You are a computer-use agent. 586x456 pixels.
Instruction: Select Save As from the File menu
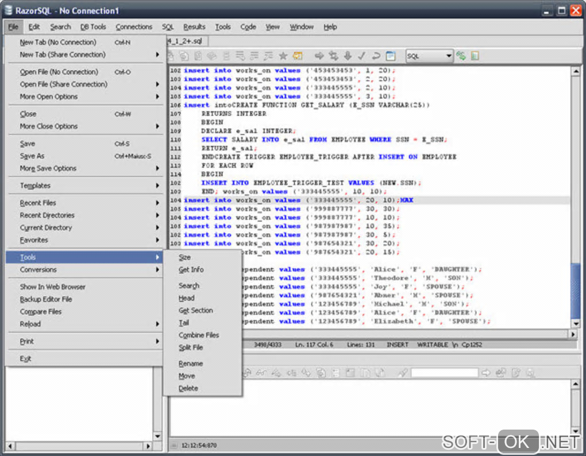pyautogui.click(x=32, y=156)
